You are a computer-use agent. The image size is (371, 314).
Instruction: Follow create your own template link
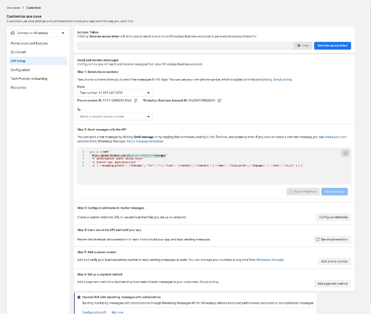(335, 137)
